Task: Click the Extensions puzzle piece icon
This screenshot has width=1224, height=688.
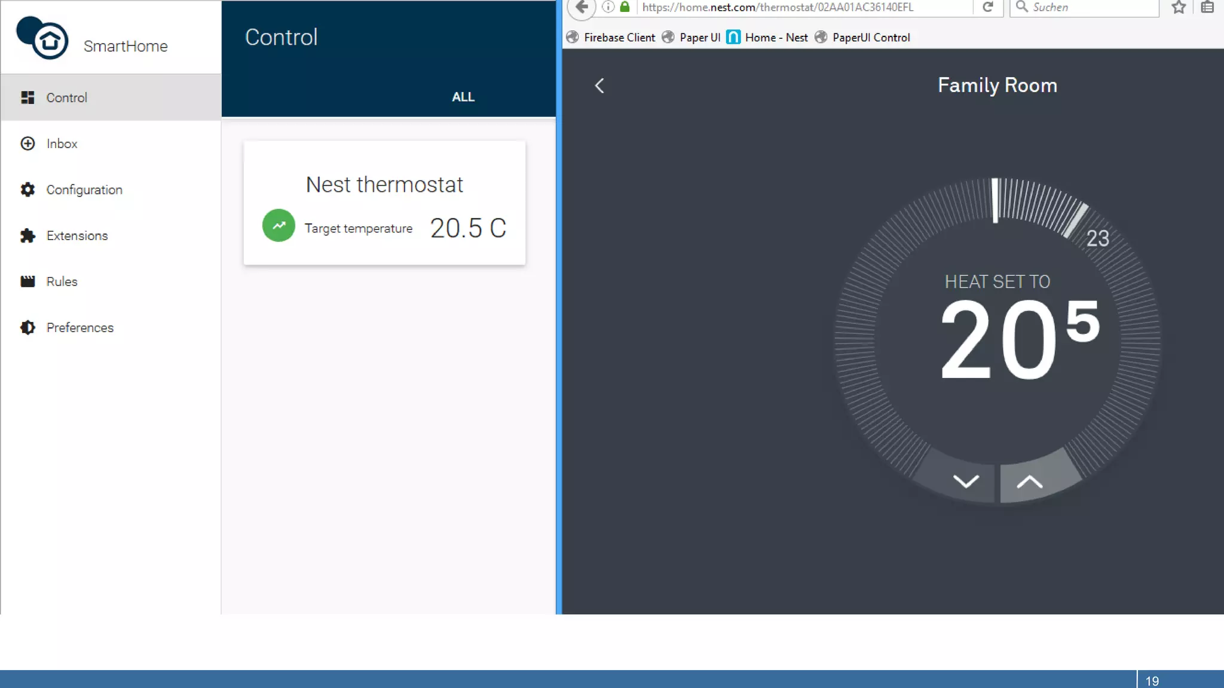Action: (27, 235)
